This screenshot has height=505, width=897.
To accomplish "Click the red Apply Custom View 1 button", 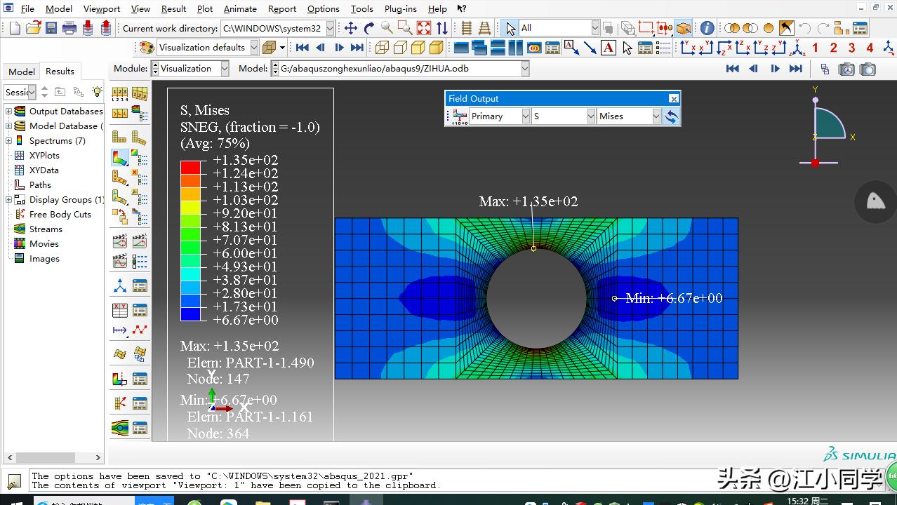I will [815, 48].
